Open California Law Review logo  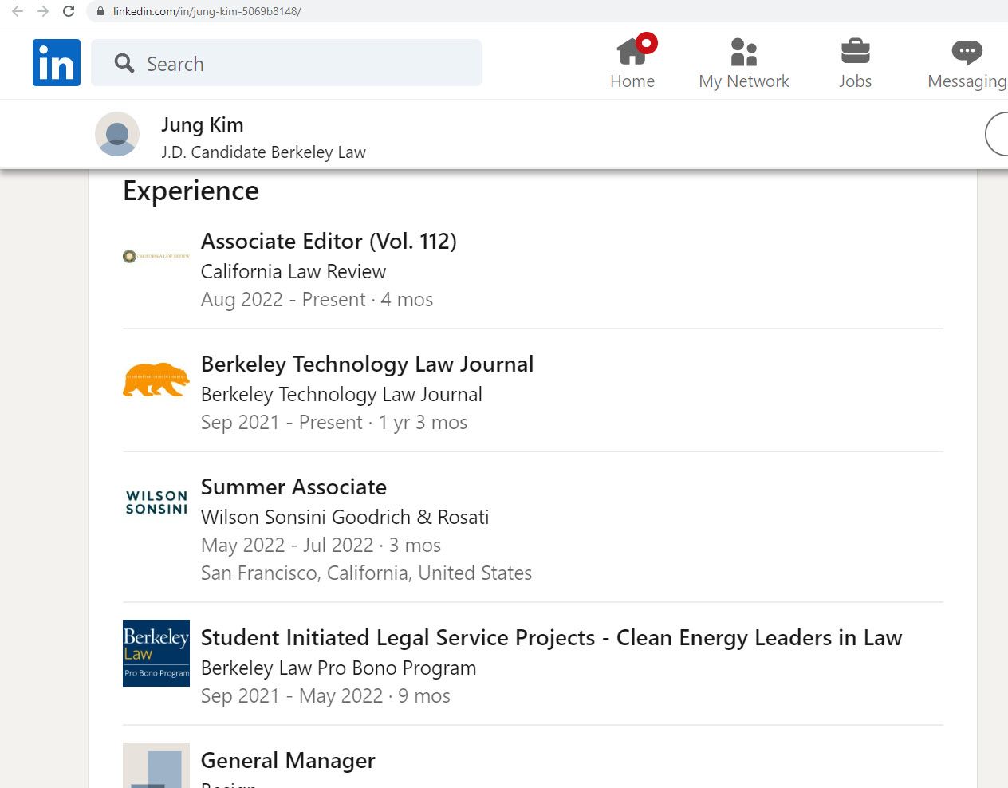click(156, 256)
